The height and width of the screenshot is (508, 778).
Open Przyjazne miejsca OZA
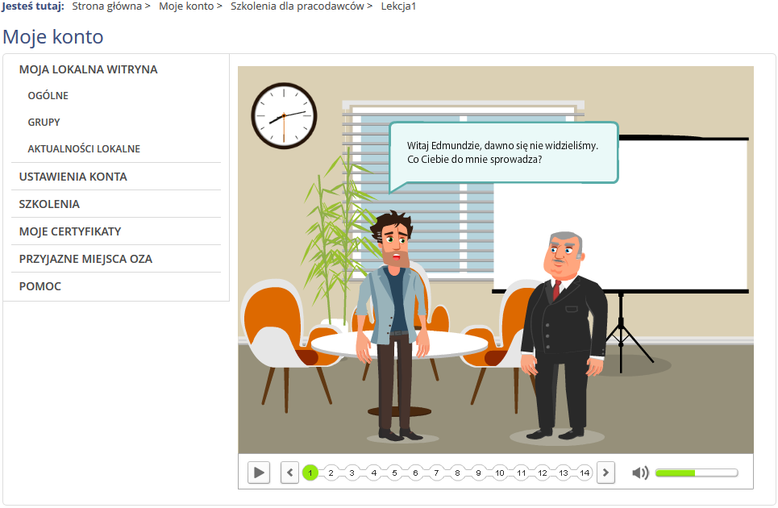tap(85, 259)
